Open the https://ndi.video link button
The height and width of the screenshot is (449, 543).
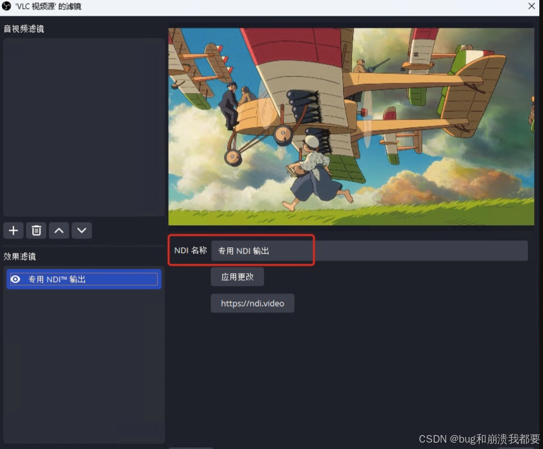tap(253, 304)
